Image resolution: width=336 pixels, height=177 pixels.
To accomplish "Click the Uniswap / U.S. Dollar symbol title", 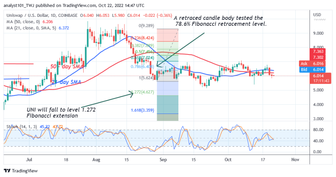I will point(42,15).
